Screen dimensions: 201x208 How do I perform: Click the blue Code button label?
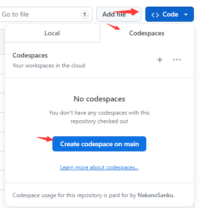tap(170, 14)
